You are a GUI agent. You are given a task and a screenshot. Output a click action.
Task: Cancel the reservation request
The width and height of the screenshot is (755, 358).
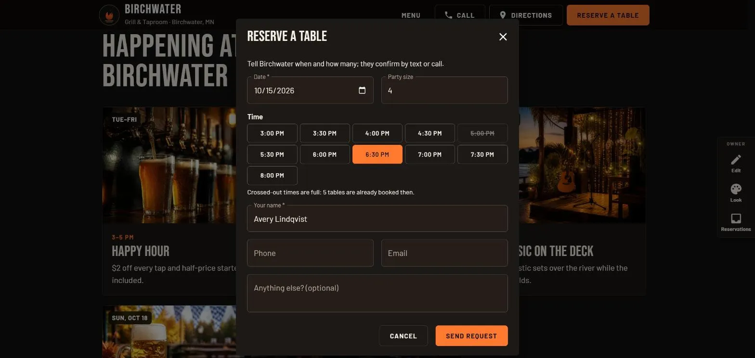403,336
